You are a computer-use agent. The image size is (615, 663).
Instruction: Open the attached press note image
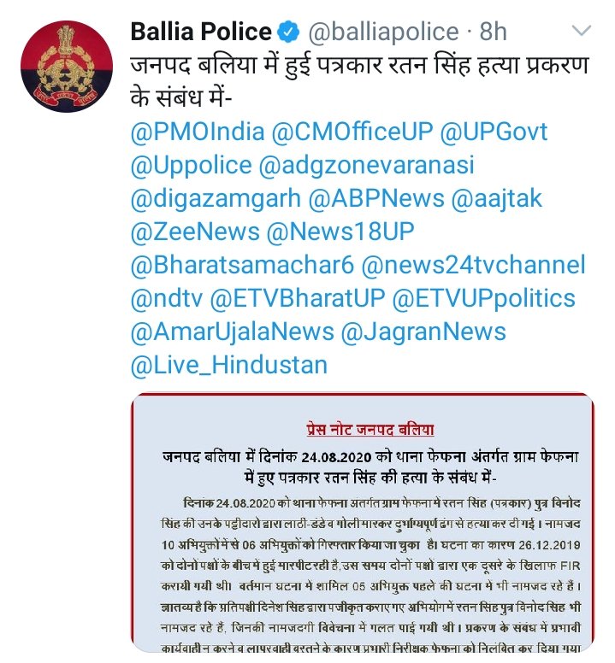(x=363, y=523)
